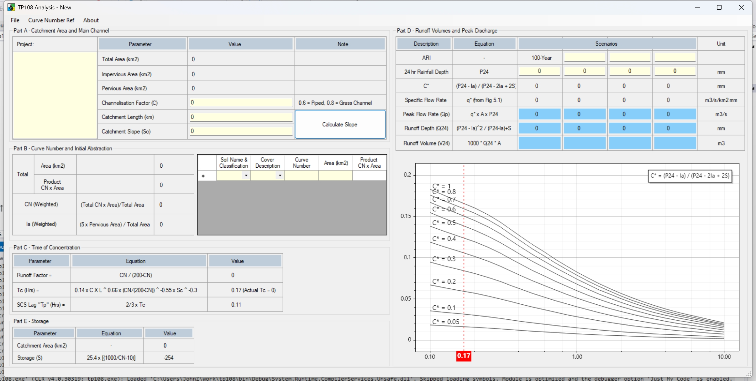
Task: Click the Curve Number cell in soil grid
Action: 302,176
